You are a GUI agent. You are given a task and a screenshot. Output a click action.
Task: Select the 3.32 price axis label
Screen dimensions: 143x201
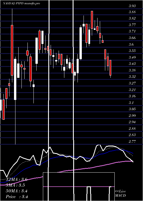132,77
